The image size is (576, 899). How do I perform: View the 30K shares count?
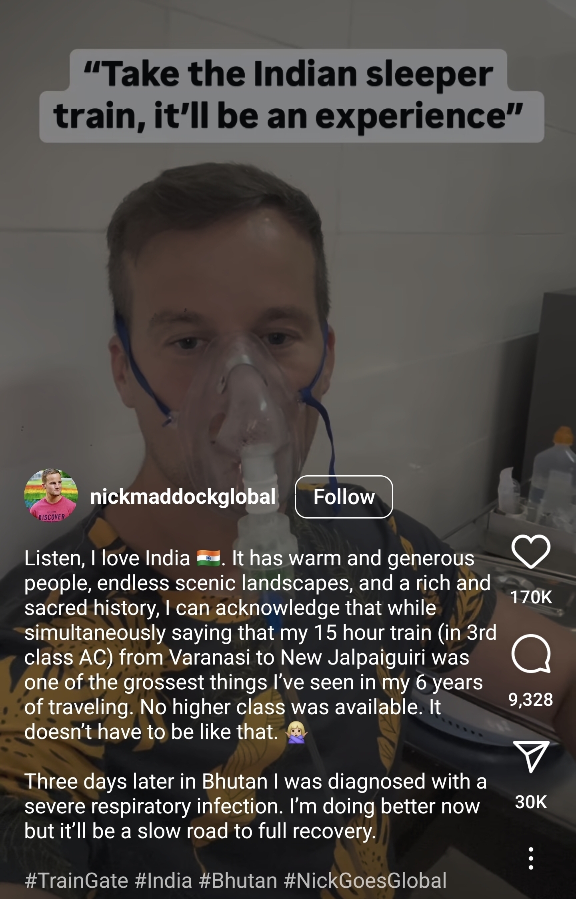[531, 802]
